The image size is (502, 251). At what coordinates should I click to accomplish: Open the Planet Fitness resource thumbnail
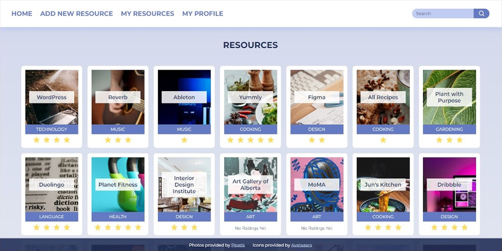tap(118, 184)
